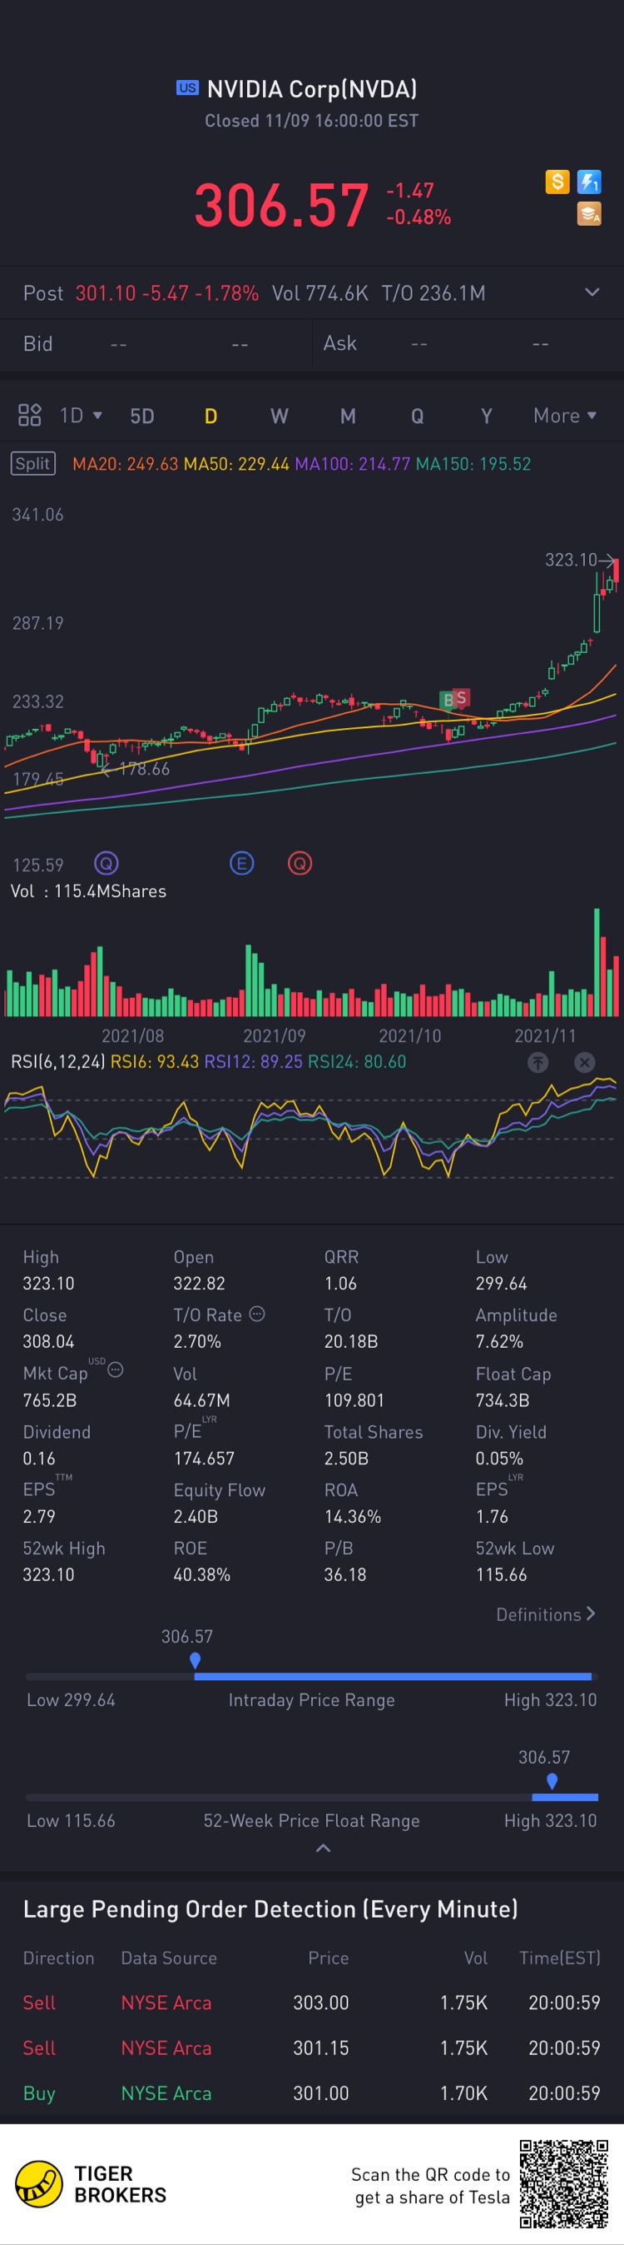624x2245 pixels.
Task: Tap the Direction column header
Action: point(58,1958)
